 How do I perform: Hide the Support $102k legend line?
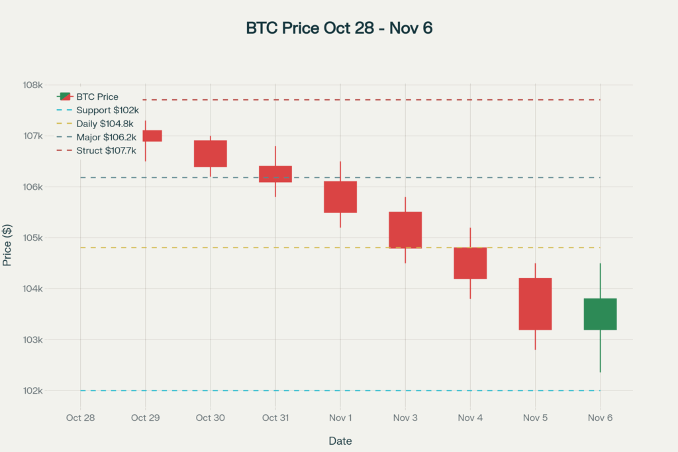(107, 111)
